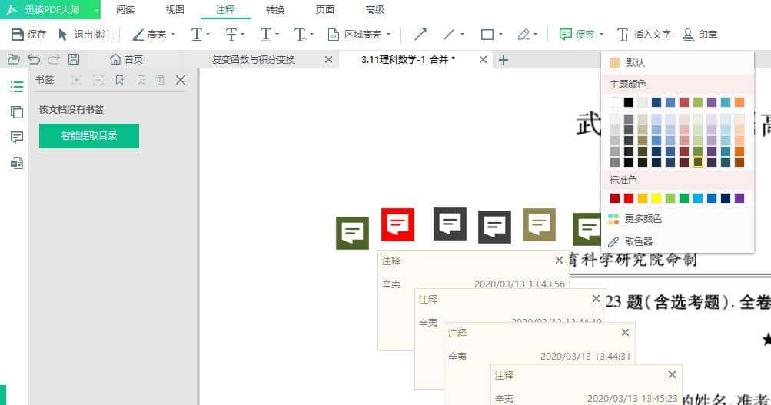This screenshot has width=771, height=405.
Task: Switch to the 视图 menu tab
Action: [175, 9]
